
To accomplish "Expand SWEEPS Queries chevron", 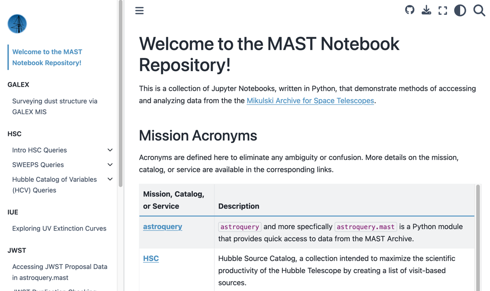I will [x=110, y=165].
